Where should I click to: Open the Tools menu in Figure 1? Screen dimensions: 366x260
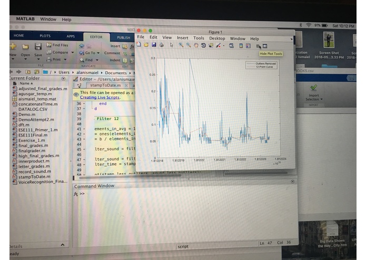point(199,38)
